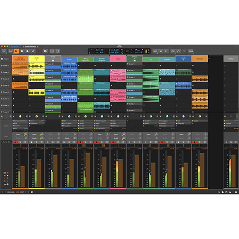Click the orange color dot of first track
The image size is (239, 239).
coord(20,116)
